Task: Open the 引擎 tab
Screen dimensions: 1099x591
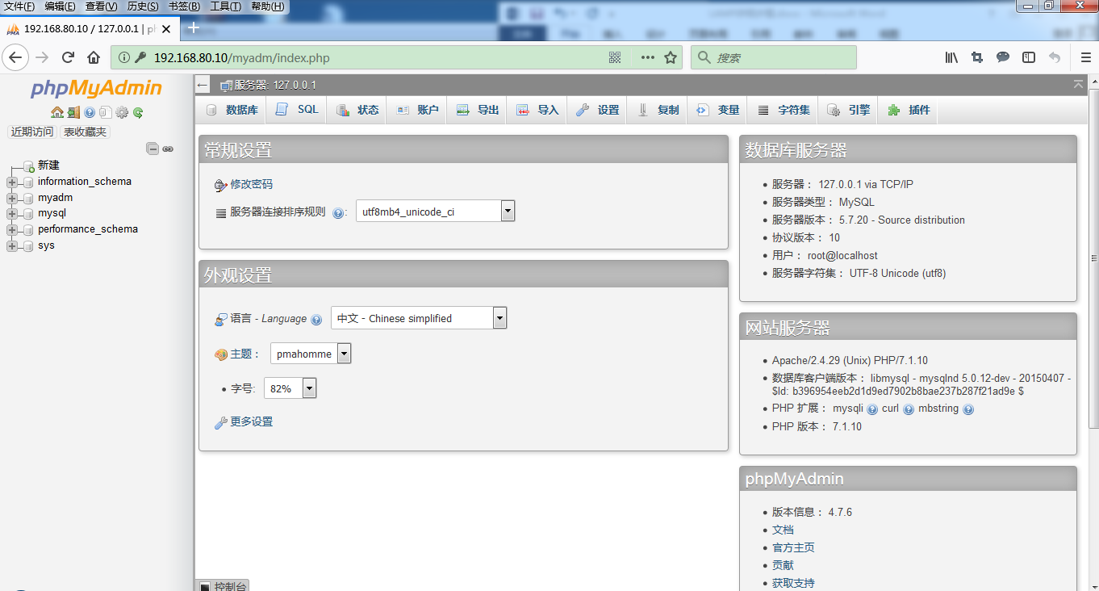Action: tap(849, 110)
